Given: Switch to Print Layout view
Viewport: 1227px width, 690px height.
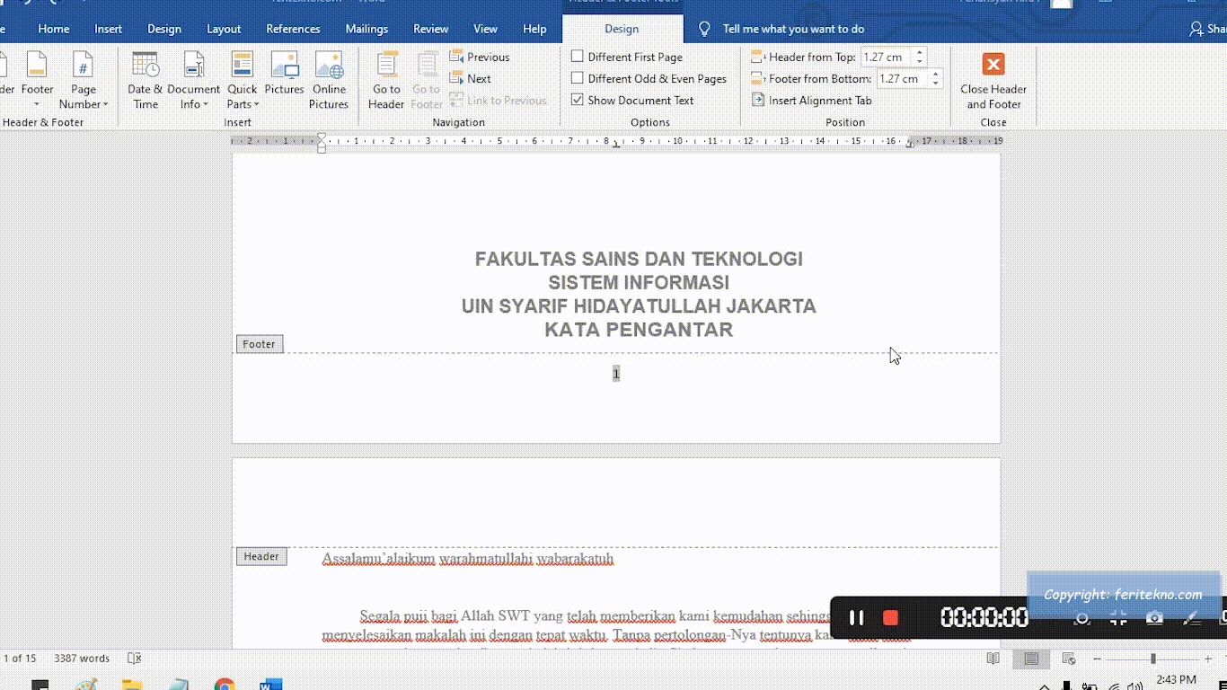Looking at the screenshot, I should coord(1031,659).
